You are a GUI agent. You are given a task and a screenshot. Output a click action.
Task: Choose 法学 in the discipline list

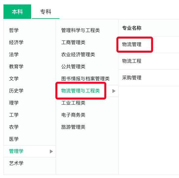(14, 55)
